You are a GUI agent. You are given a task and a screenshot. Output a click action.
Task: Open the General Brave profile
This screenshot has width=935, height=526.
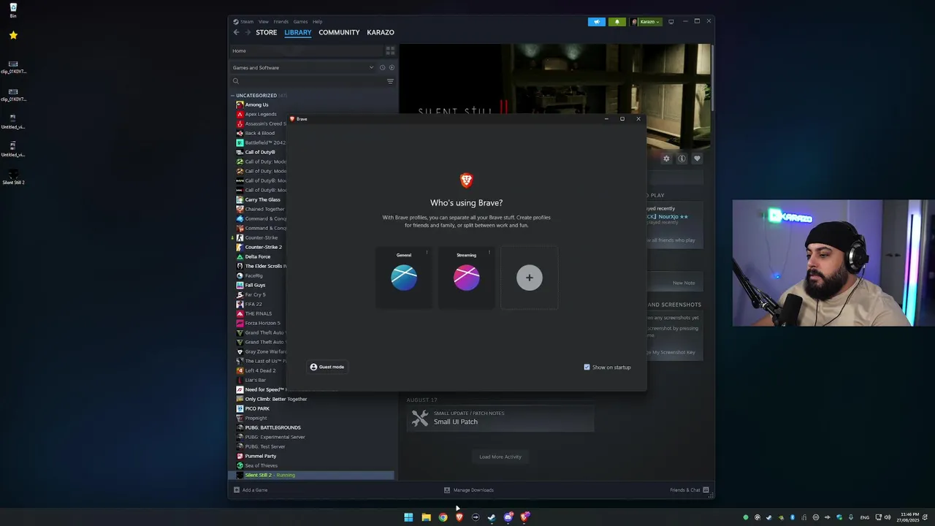coord(404,278)
